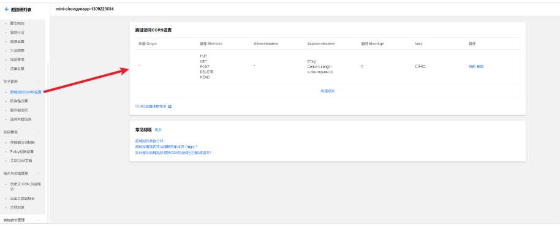The height and width of the screenshot is (225, 560).
Task: Open the 静态网站 sidebar item
Action: [x=17, y=23]
